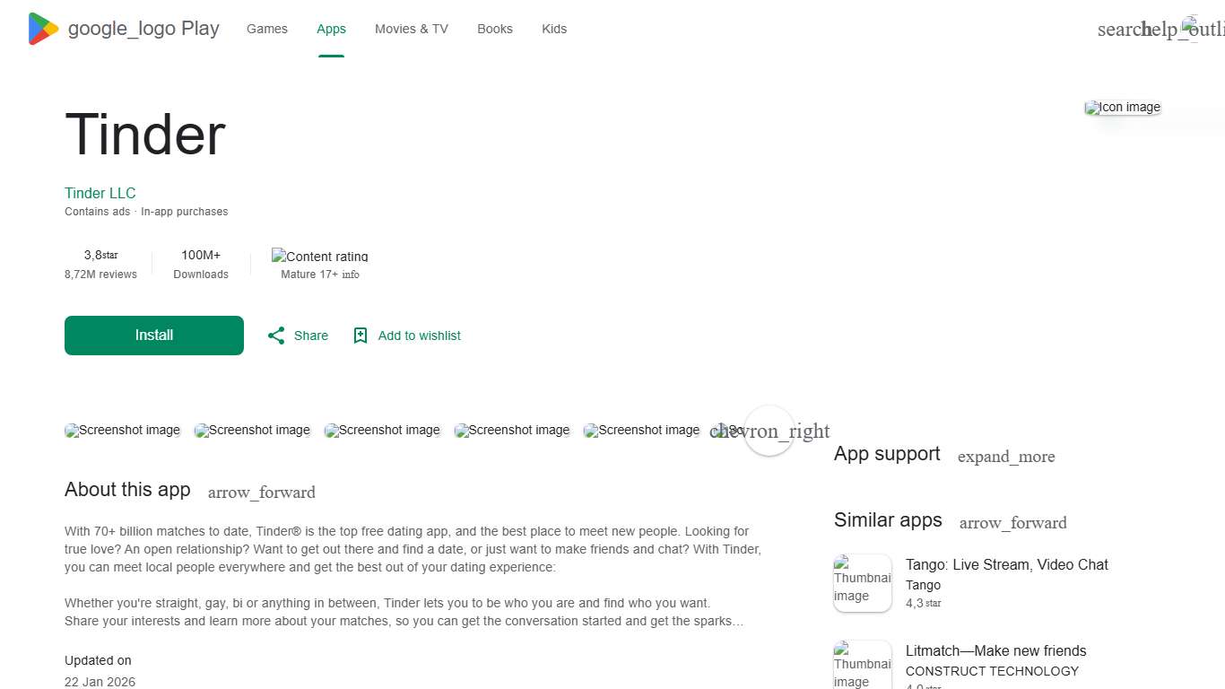Click the Tinder app icon image
The width and height of the screenshot is (1225, 689).
pos(1122,107)
